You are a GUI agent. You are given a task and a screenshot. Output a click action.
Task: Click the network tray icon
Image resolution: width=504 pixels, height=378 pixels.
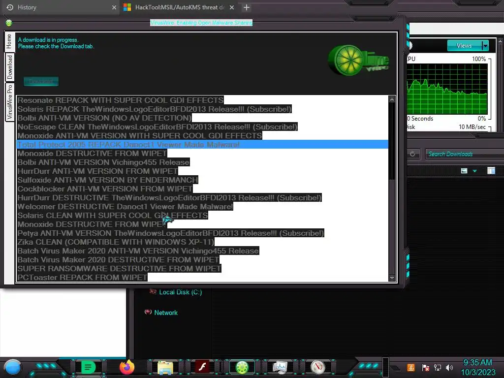(x=438, y=367)
